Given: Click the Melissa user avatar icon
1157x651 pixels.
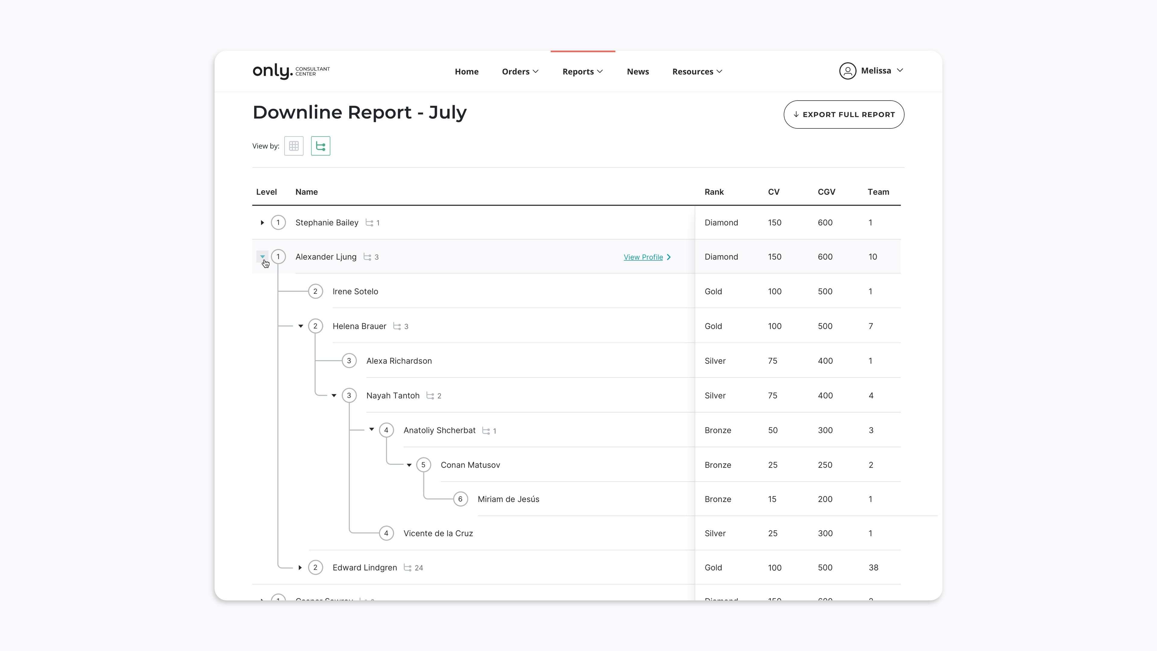Looking at the screenshot, I should coord(848,71).
